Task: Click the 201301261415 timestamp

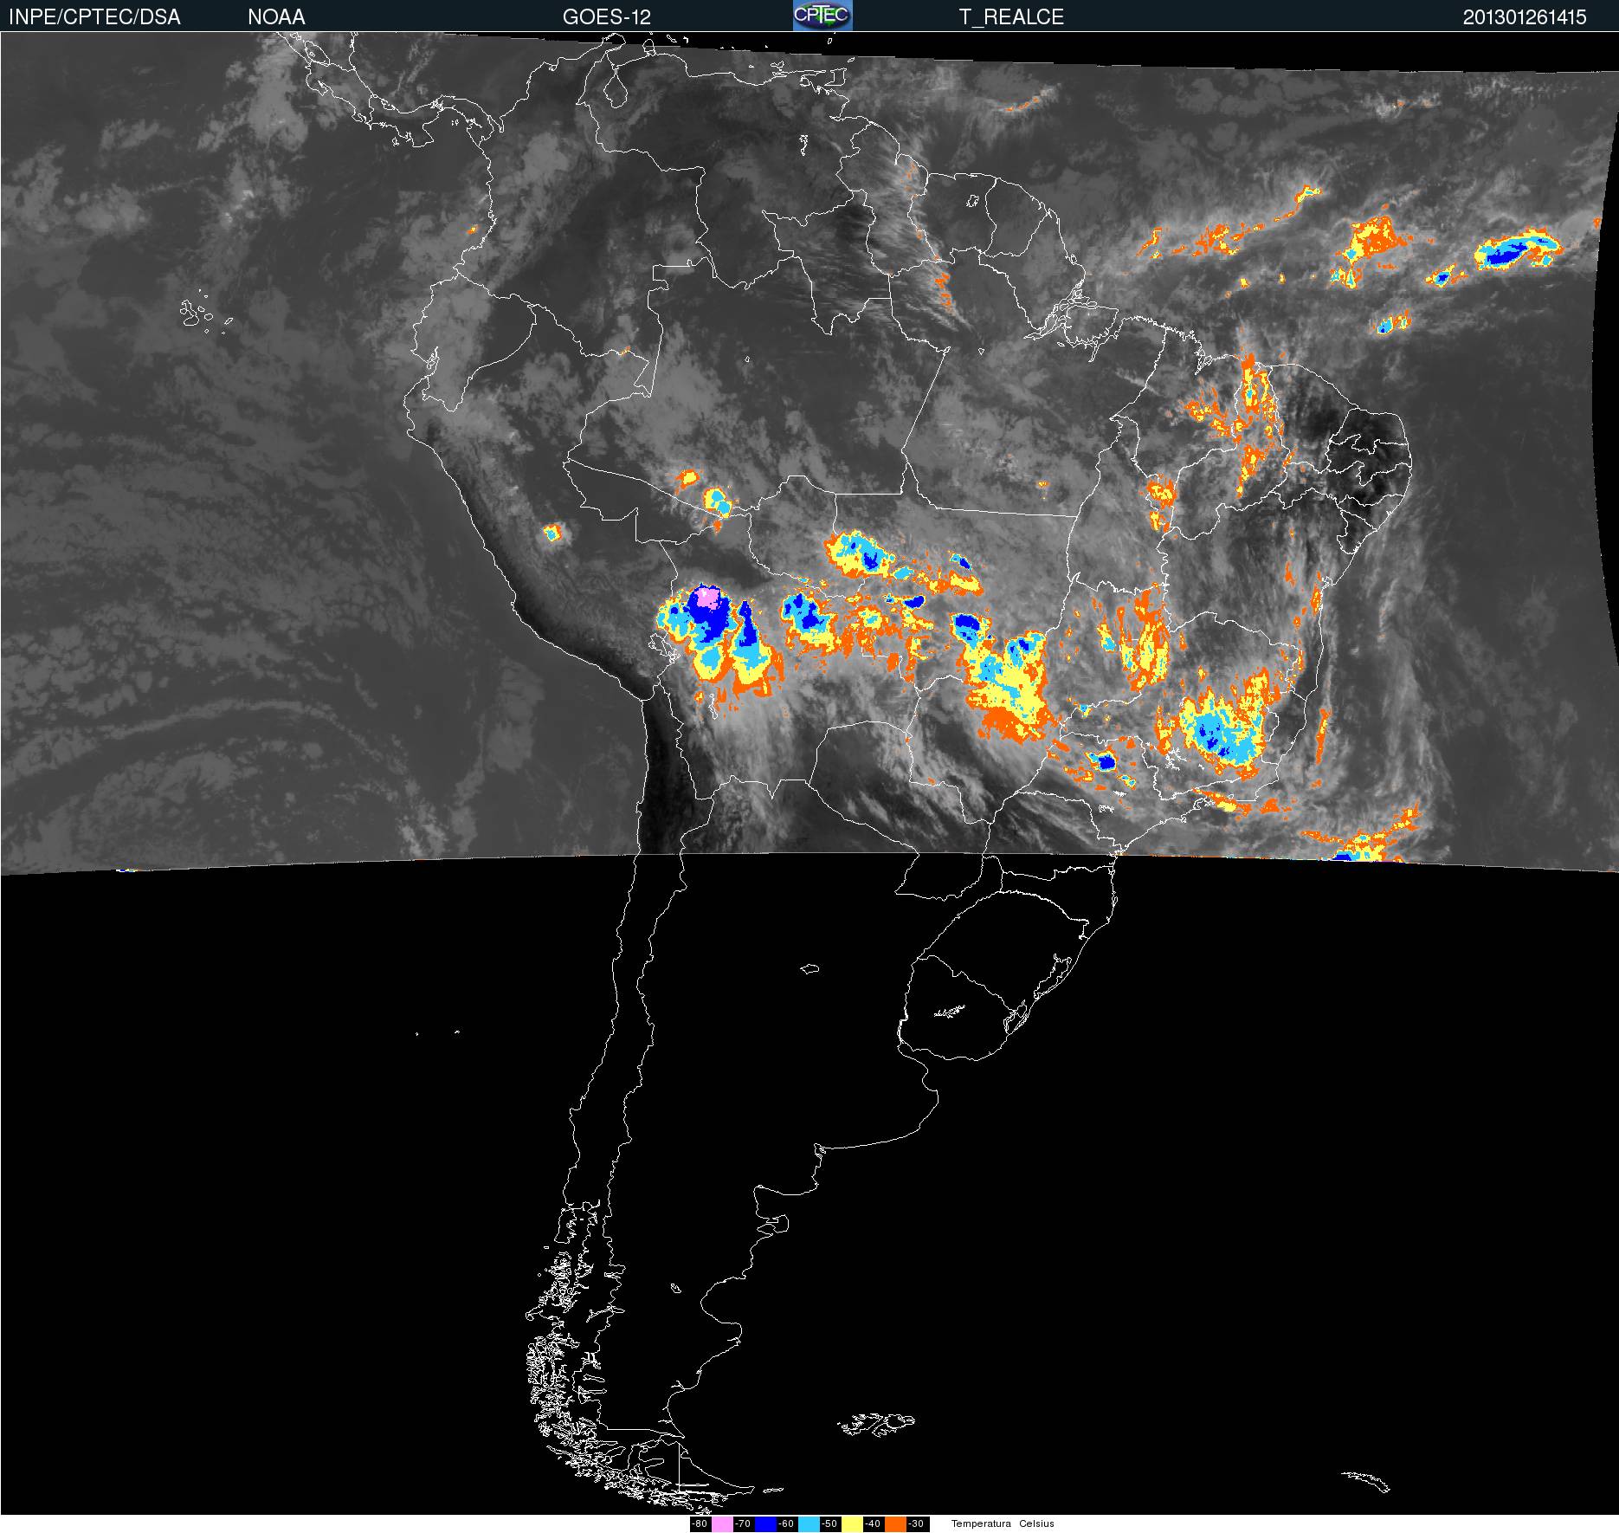Action: [x=1525, y=17]
